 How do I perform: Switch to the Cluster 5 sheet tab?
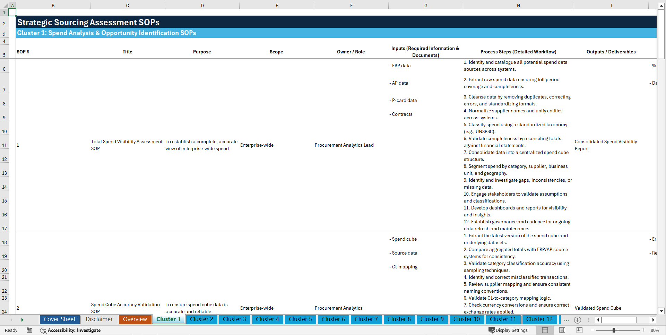(x=300, y=319)
